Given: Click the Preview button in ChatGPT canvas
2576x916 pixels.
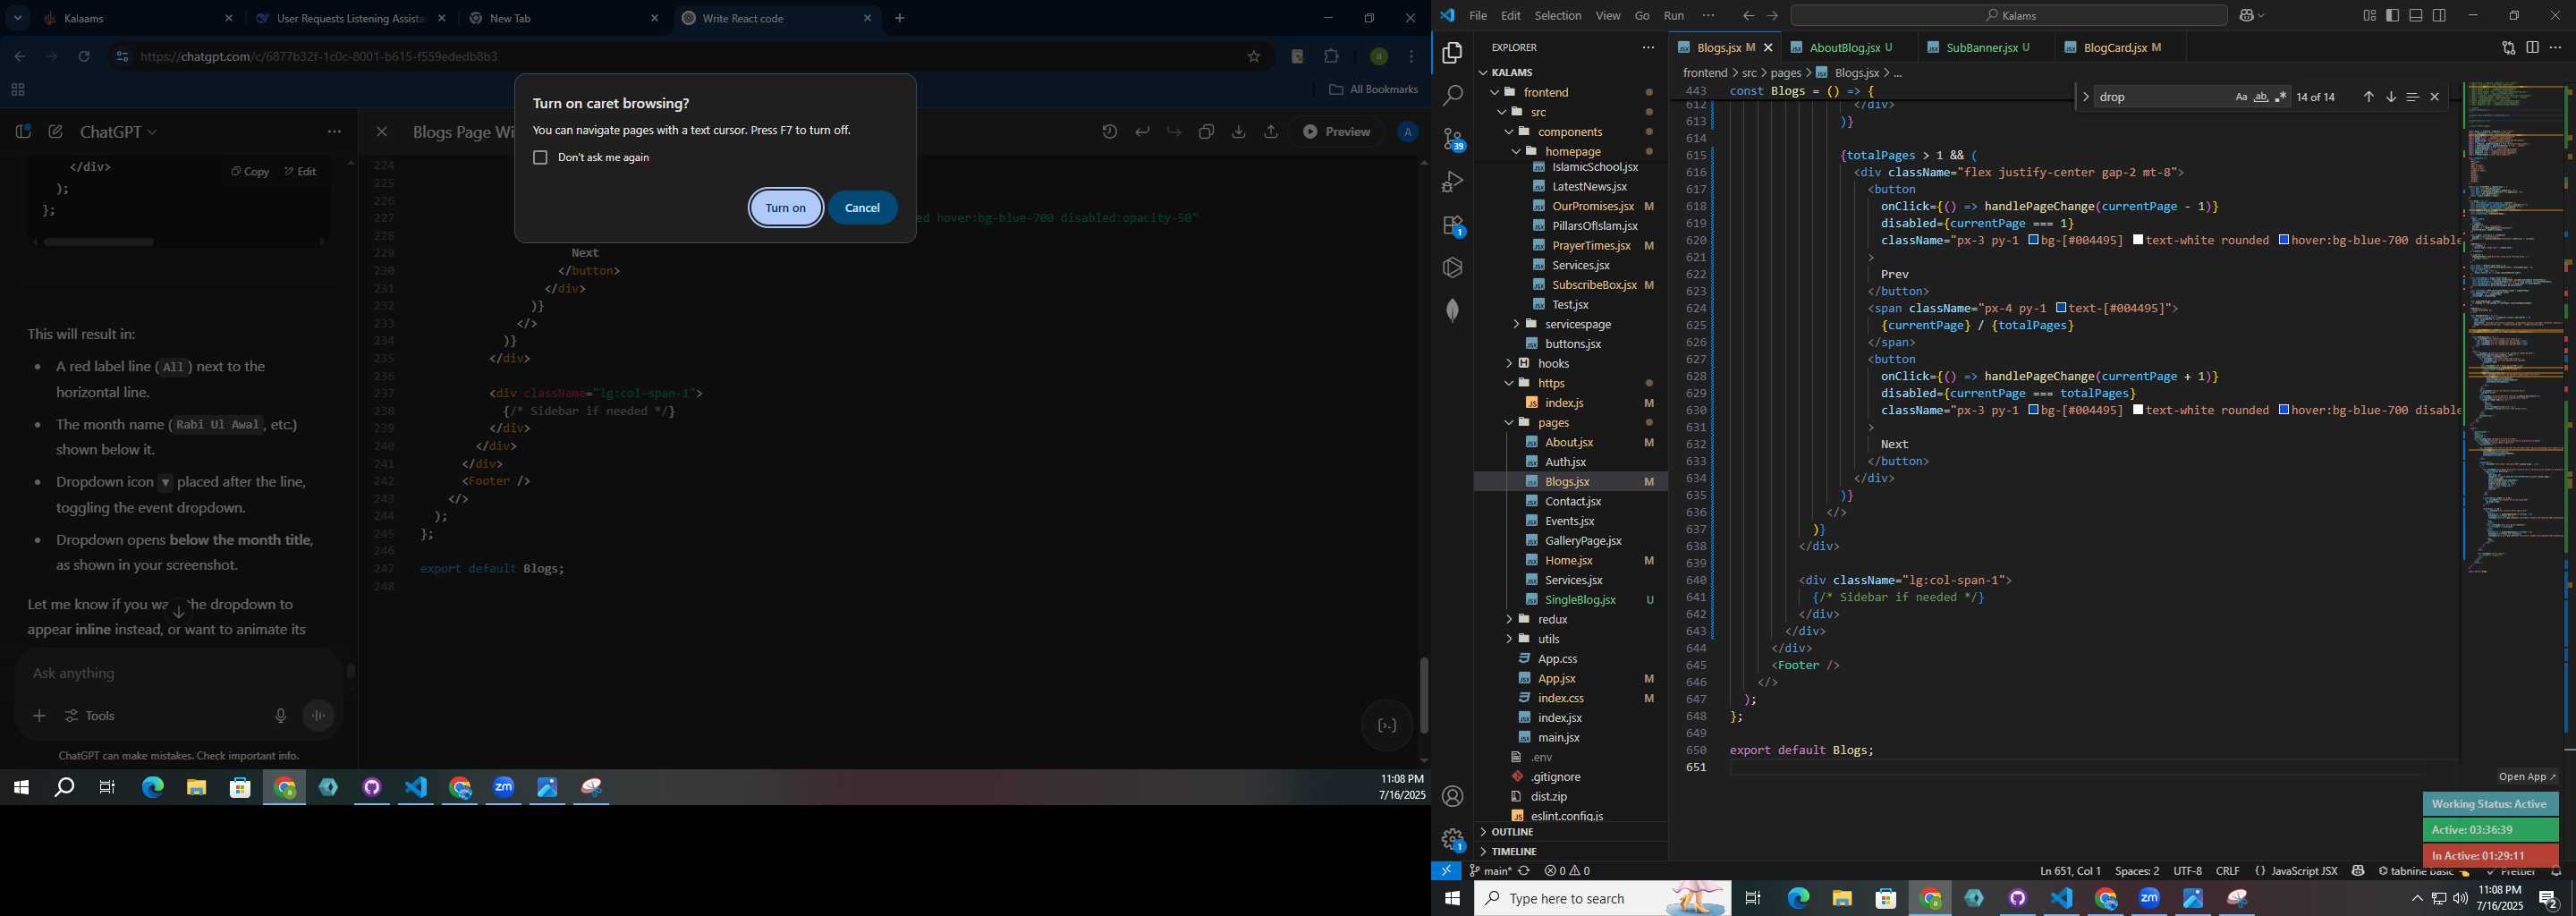Looking at the screenshot, I should [1336, 132].
